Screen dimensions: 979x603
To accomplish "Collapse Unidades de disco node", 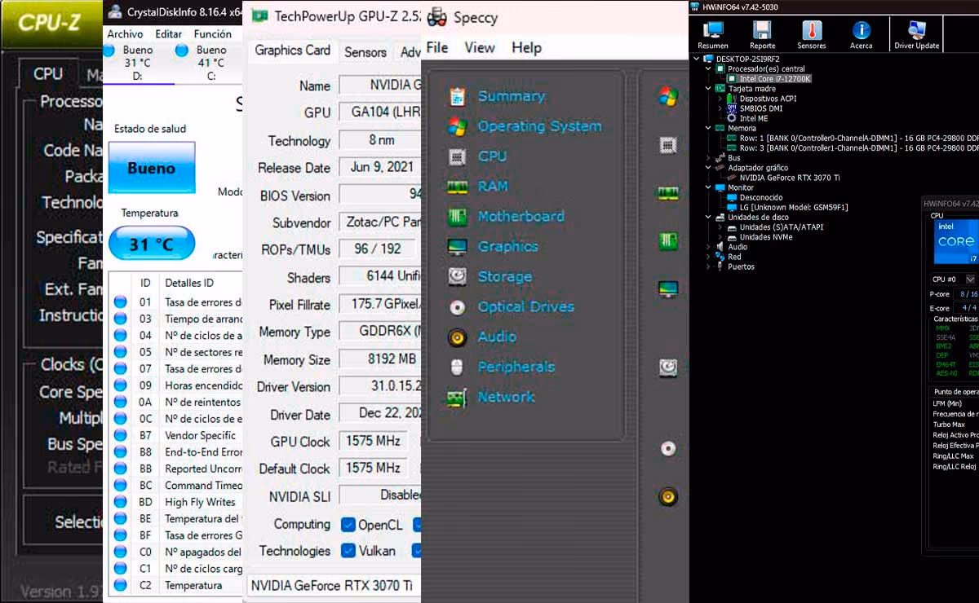I will click(708, 218).
